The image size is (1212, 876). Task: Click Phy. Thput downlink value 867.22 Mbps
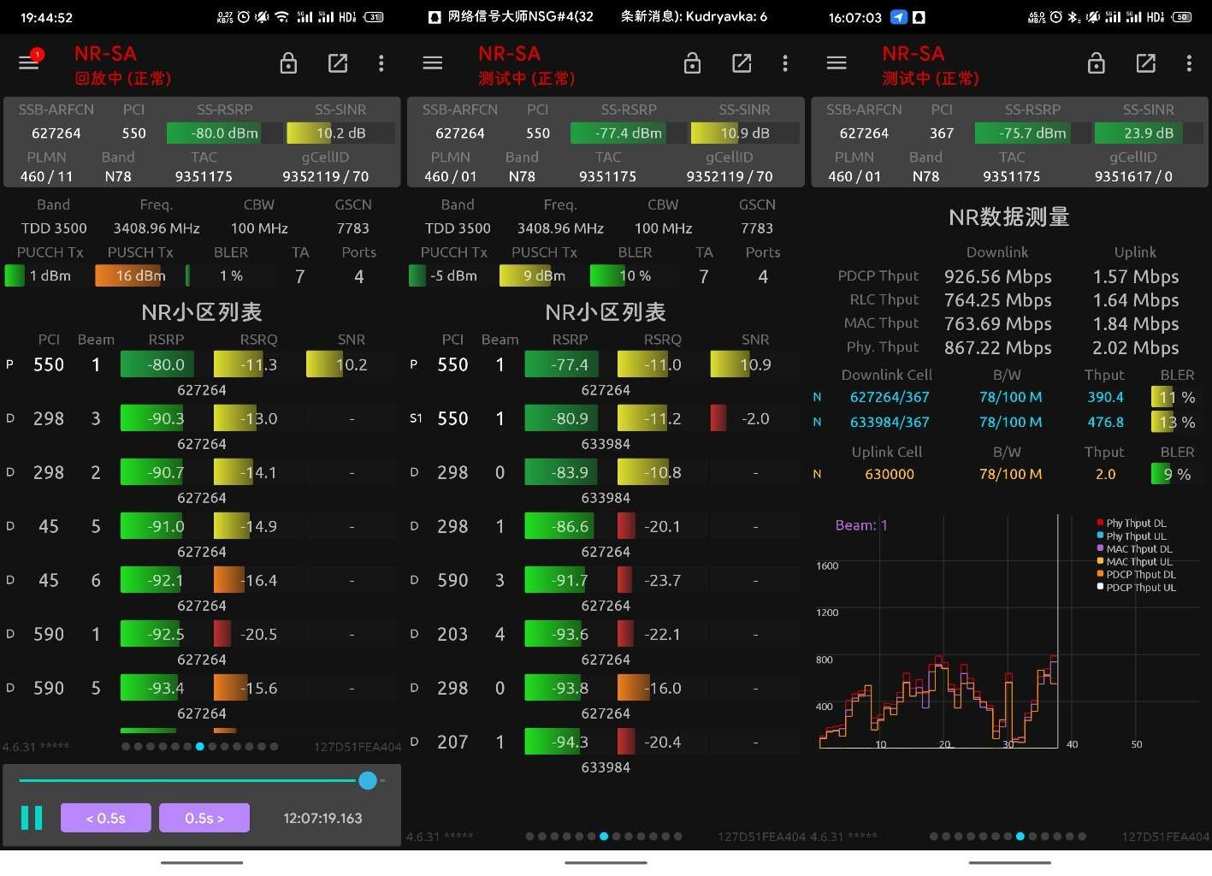[998, 348]
